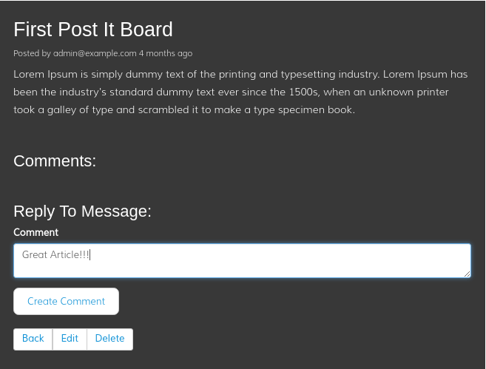
Task: Grab the comment textarea resize handle
Action: [x=467, y=274]
